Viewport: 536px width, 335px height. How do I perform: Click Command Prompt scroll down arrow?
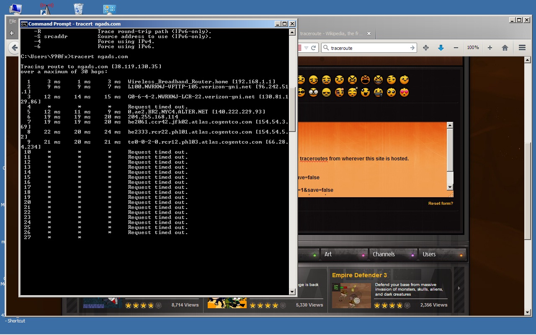pos(292,291)
